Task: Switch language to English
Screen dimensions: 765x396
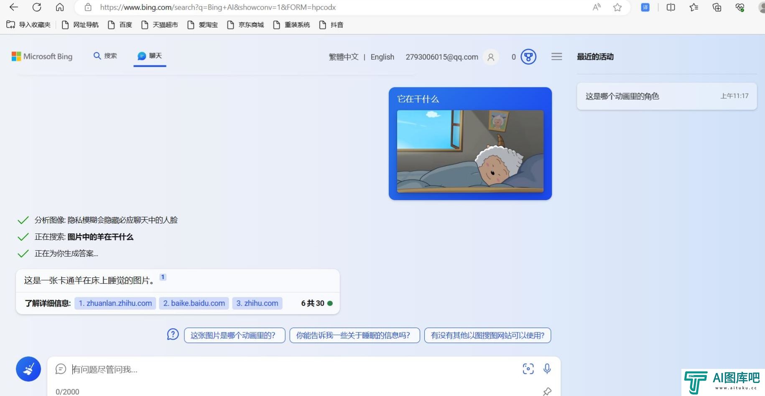Action: click(382, 57)
